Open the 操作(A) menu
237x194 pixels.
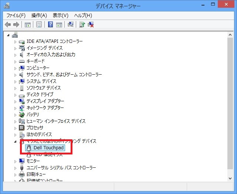[x=39, y=16]
